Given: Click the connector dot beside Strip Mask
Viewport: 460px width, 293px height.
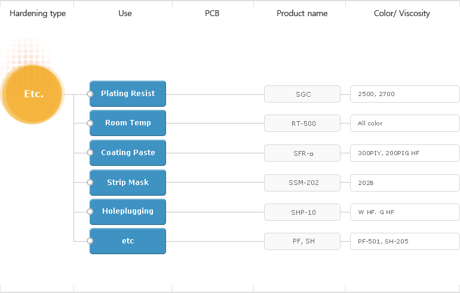Looking at the screenshot, I should 90,182.
